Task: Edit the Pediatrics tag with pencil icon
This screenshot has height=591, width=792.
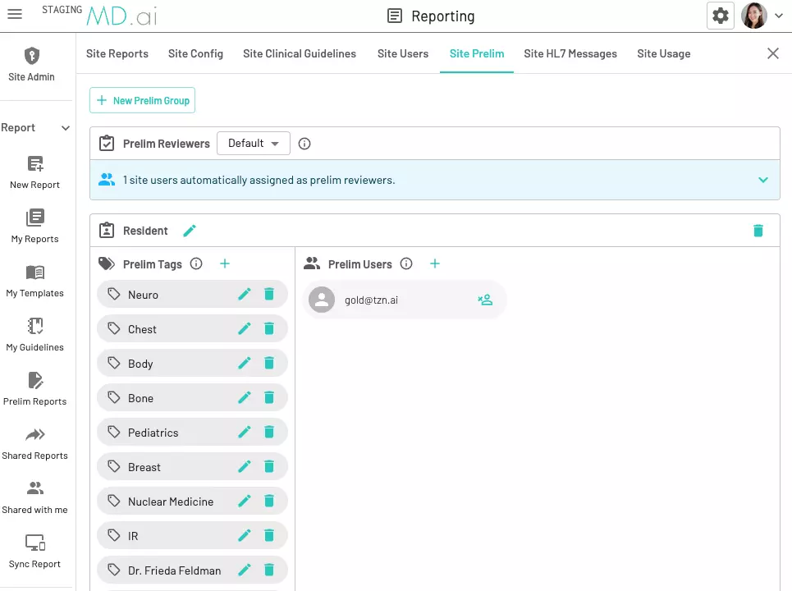Action: pos(244,432)
